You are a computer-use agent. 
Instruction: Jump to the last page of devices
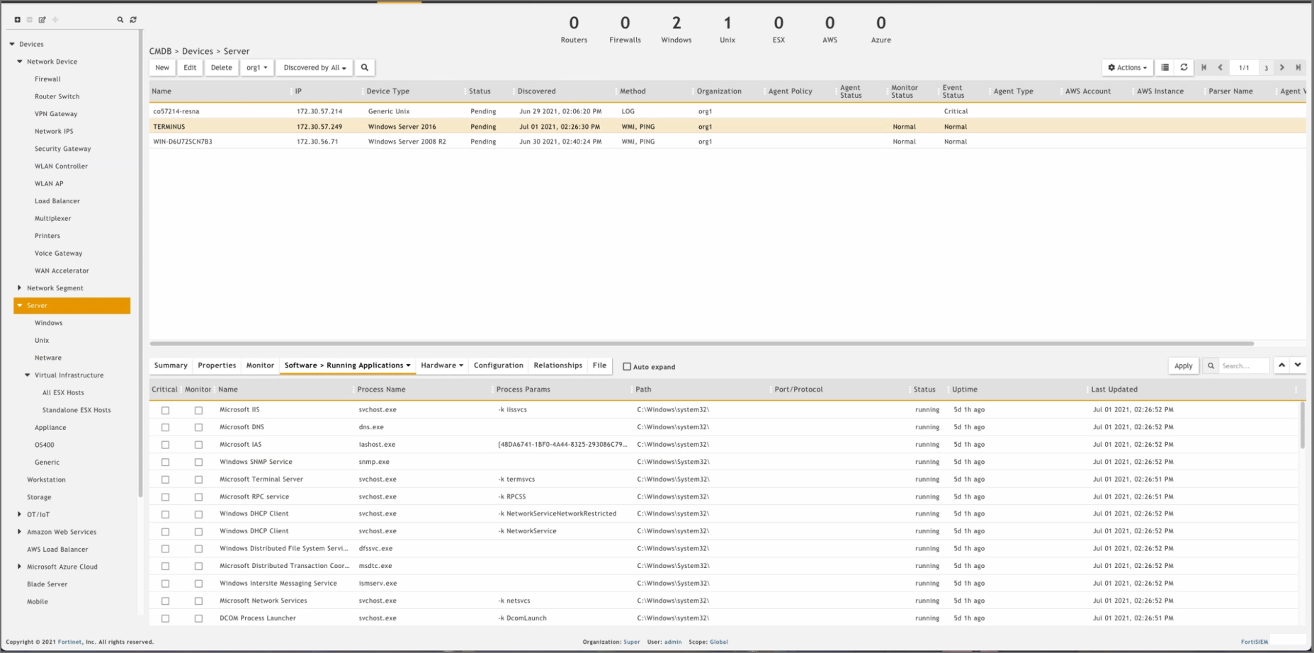click(1298, 68)
